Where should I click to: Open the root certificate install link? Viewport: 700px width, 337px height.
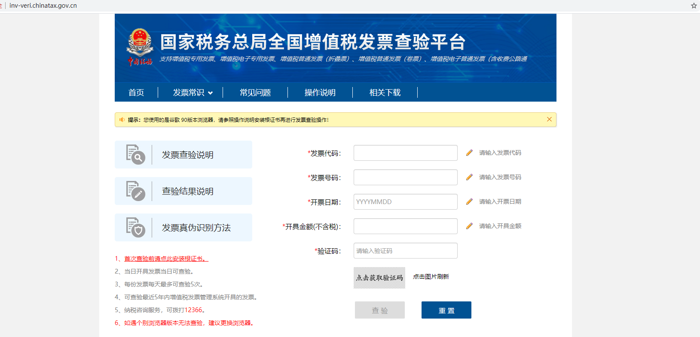click(166, 259)
